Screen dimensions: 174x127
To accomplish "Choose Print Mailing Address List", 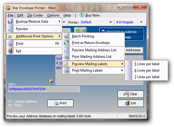I will pyautogui.click(x=93, y=57).
